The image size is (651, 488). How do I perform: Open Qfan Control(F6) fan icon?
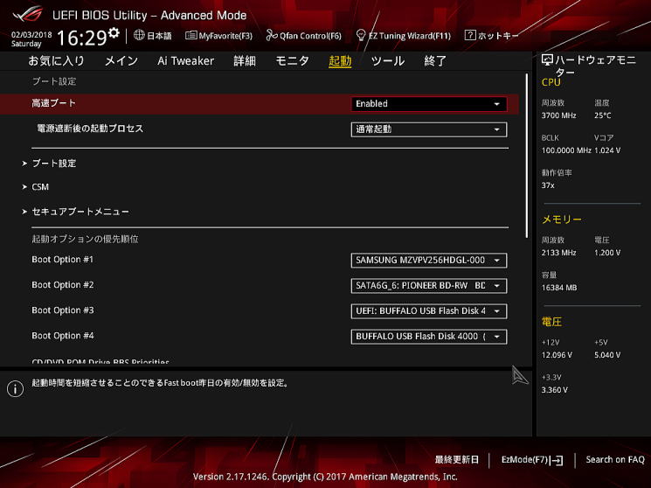pos(272,35)
